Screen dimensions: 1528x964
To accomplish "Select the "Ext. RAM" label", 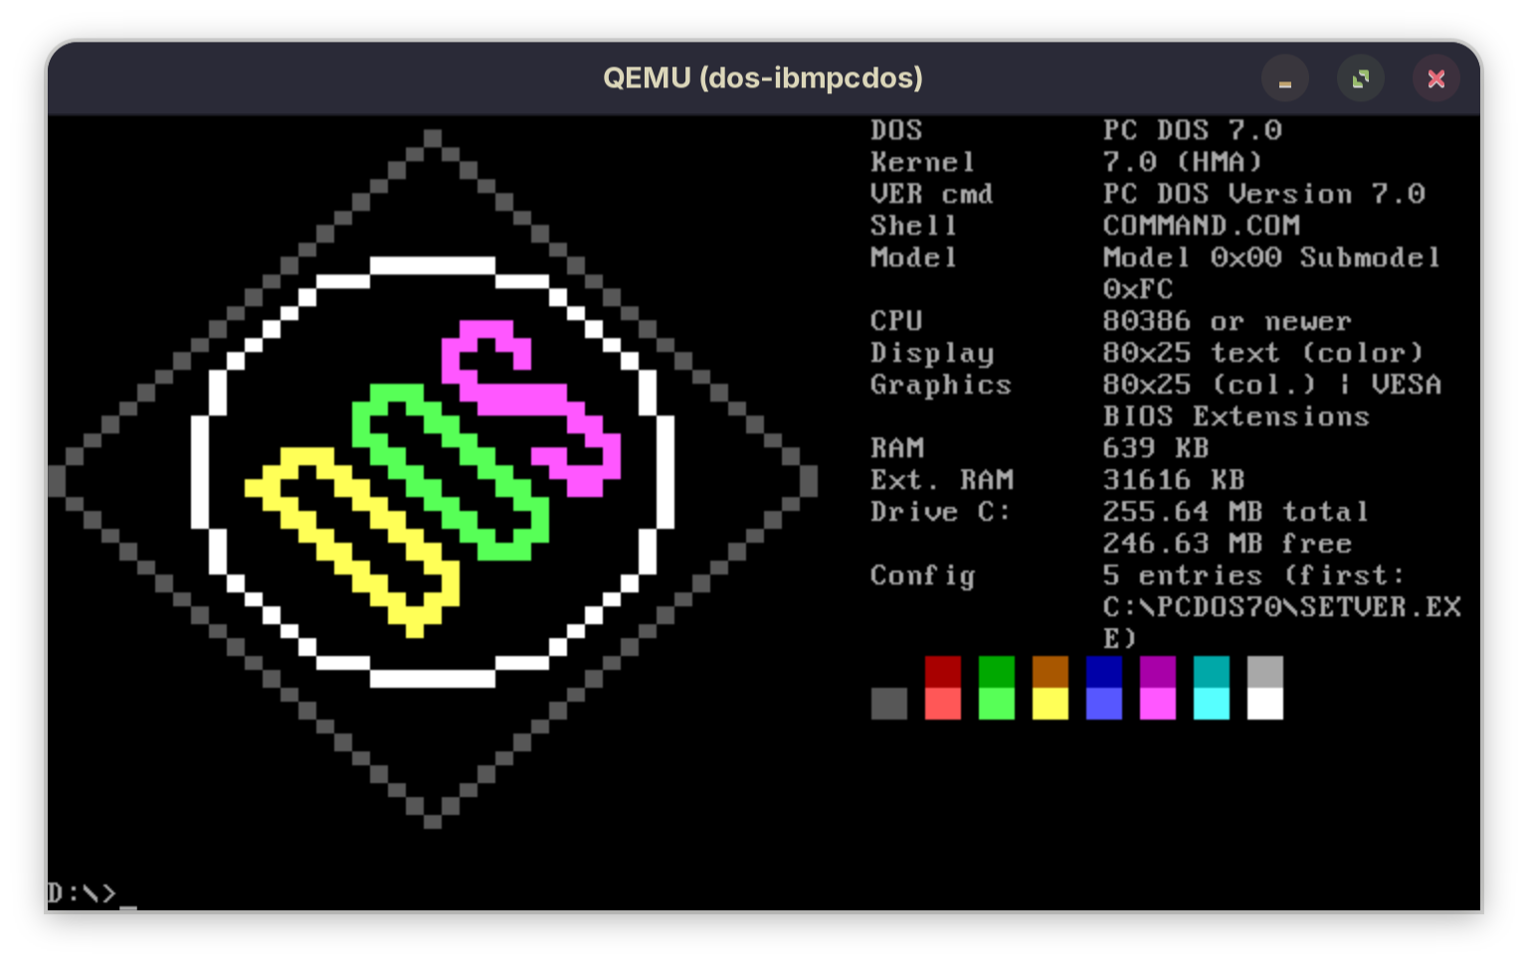I will pos(940,480).
